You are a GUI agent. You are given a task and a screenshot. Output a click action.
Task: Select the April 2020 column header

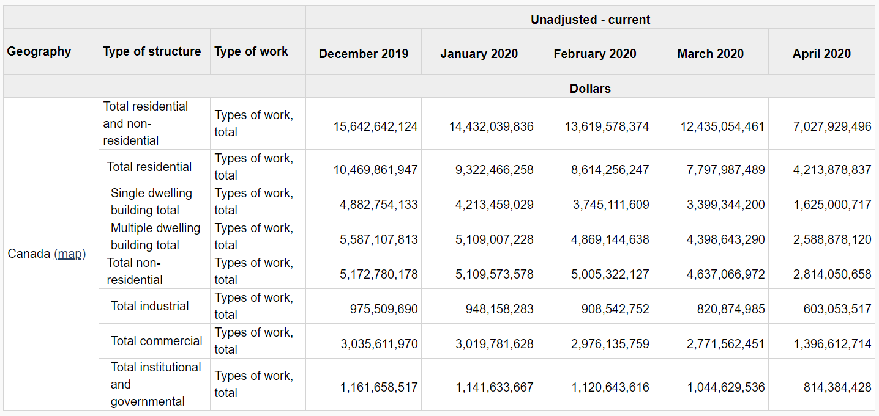click(x=821, y=54)
